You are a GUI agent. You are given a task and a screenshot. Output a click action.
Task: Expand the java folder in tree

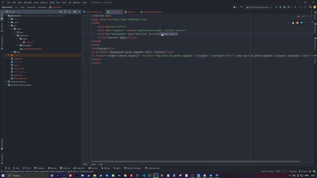click(14, 32)
